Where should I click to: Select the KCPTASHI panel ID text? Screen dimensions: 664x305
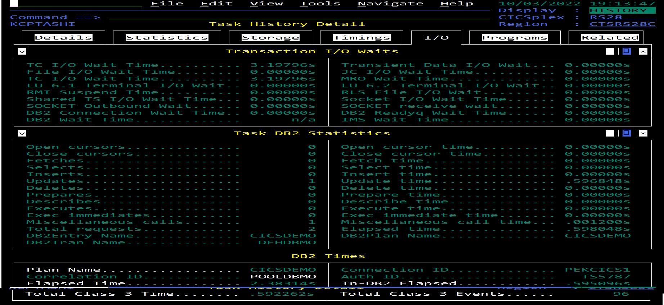pyautogui.click(x=42, y=24)
